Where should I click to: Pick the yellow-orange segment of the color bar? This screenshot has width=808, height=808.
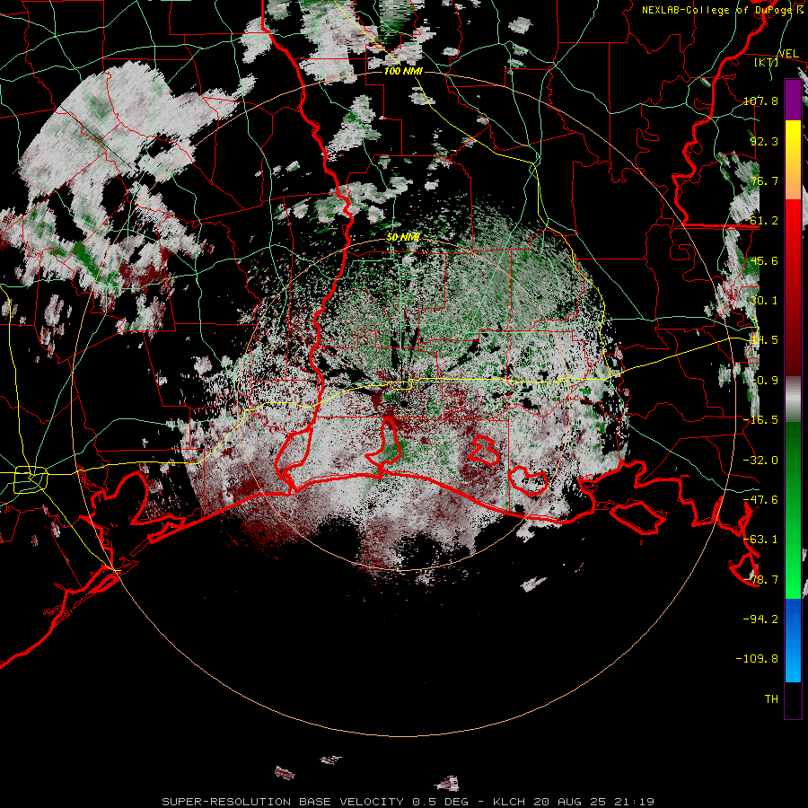tap(793, 160)
